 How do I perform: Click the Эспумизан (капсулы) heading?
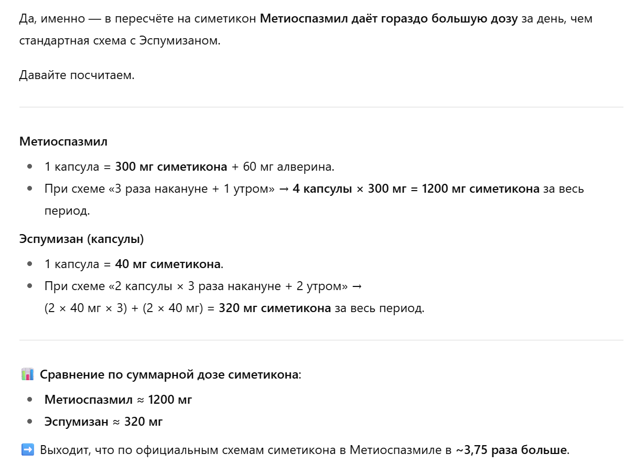(x=82, y=239)
